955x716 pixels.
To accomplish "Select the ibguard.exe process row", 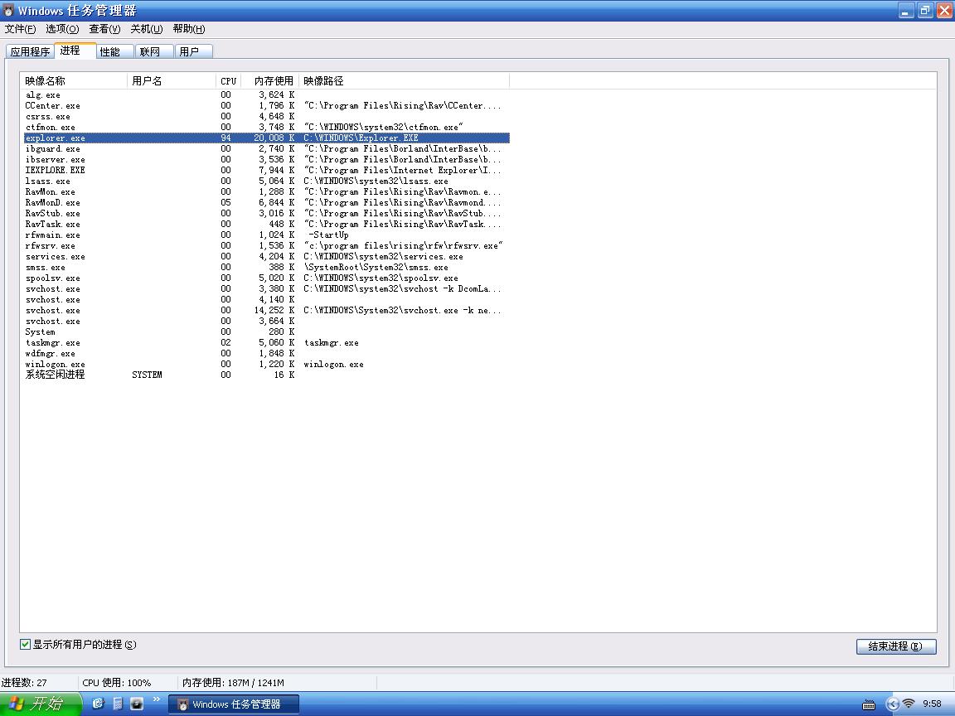I will tap(267, 148).
